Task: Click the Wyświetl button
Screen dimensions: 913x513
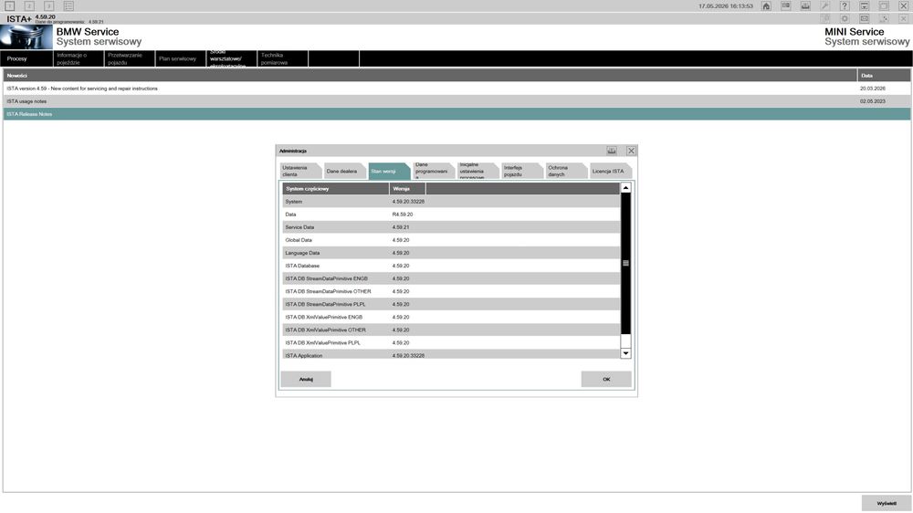Action: 886,503
